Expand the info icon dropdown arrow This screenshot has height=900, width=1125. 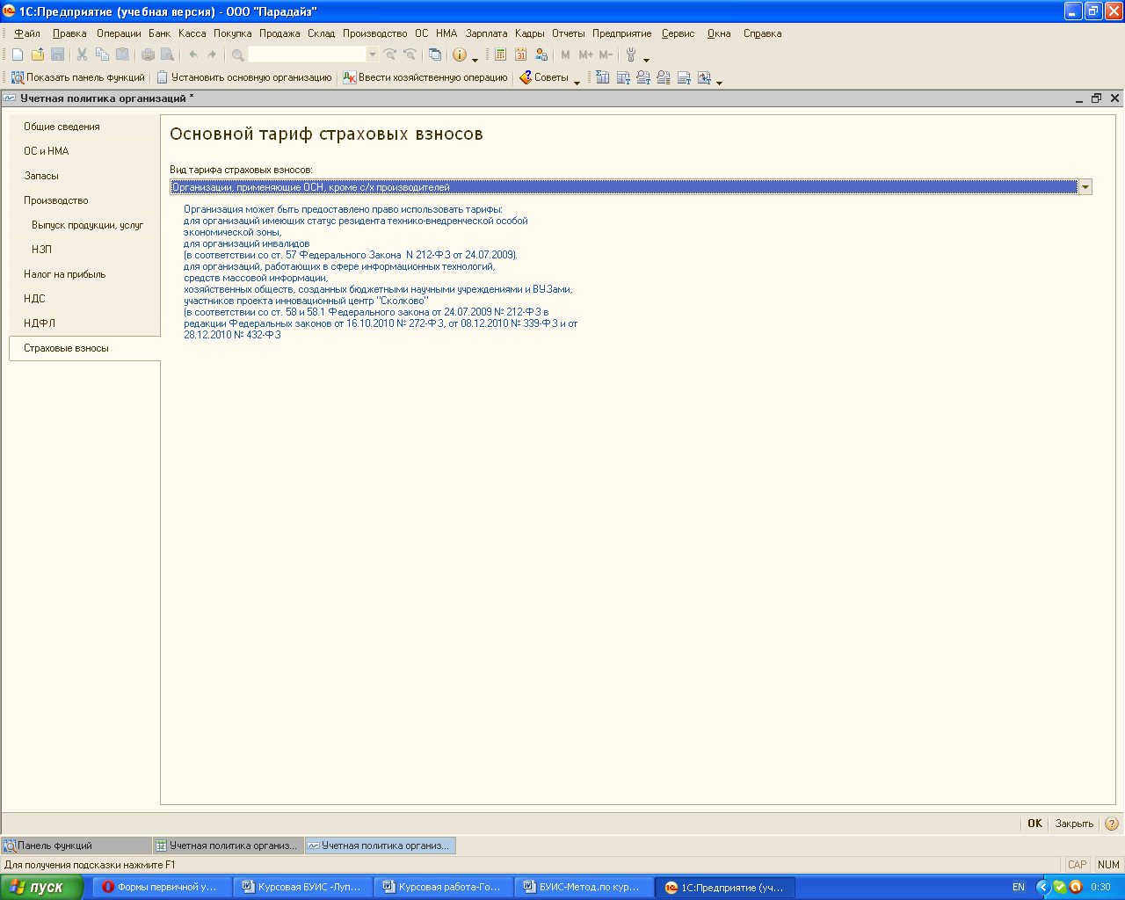(x=475, y=59)
